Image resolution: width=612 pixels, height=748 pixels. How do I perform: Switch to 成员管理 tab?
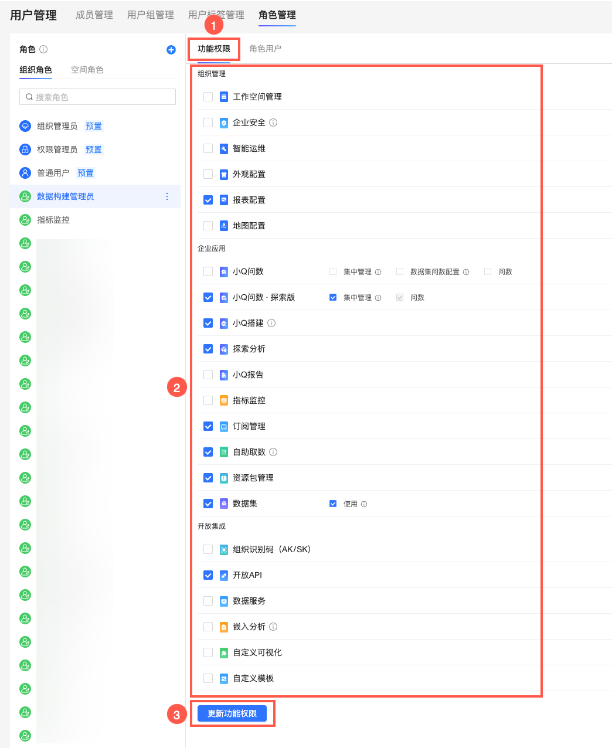(94, 15)
